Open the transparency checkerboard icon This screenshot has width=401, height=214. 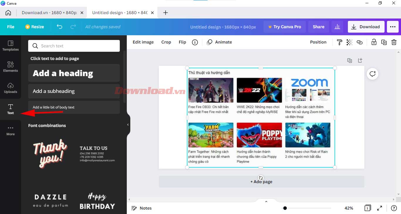[x=349, y=42]
